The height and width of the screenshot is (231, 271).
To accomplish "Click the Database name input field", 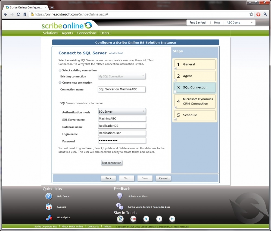I will (x=122, y=126).
